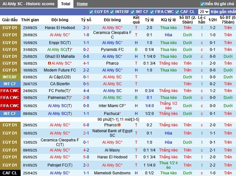The height and width of the screenshot is (176, 236).
Task: Uncheck the Hiển thị ghi chú option
Action: point(202,4)
